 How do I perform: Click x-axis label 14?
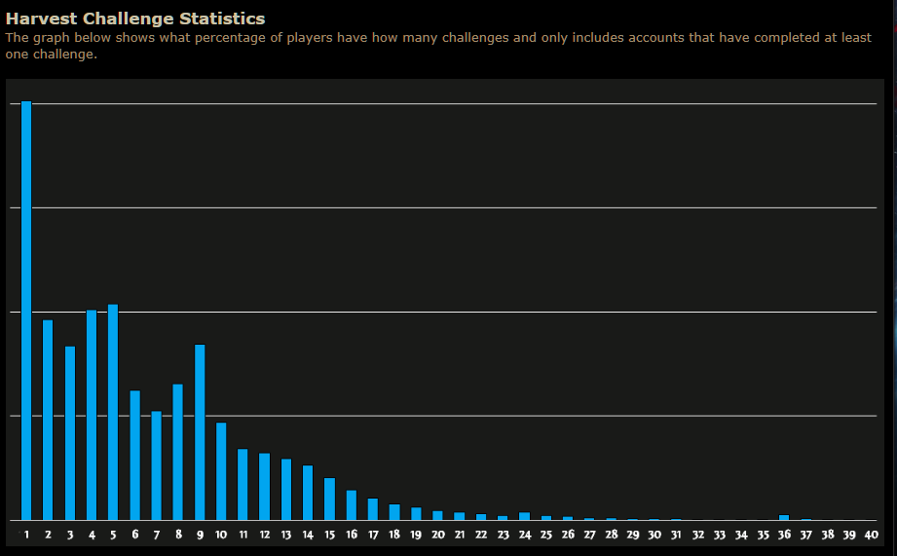pos(308,535)
